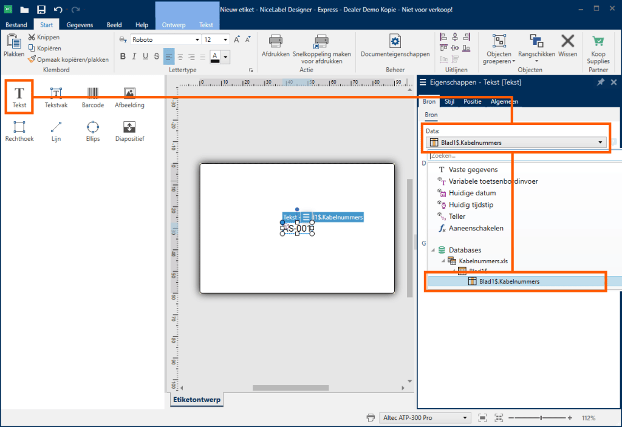Select the Ellips tool

(x=93, y=131)
